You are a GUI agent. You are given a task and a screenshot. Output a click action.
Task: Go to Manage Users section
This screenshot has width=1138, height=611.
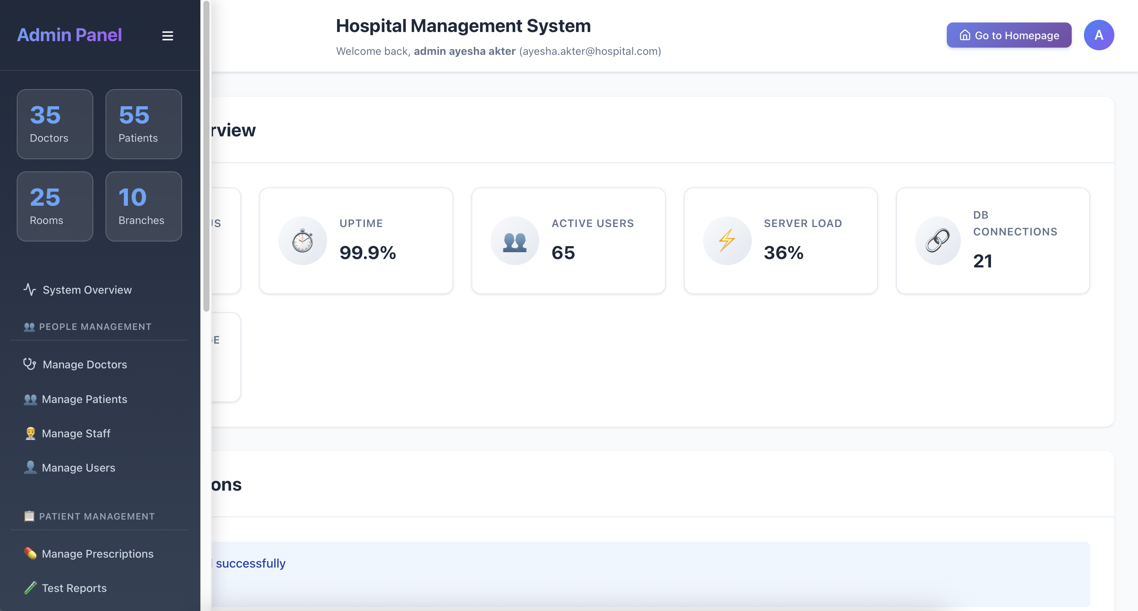coord(78,467)
